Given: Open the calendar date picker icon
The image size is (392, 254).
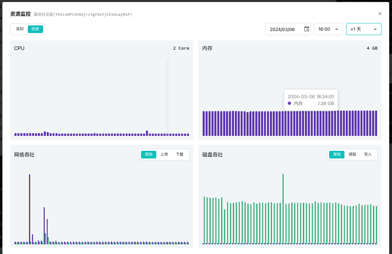Looking at the screenshot, I should click(306, 29).
